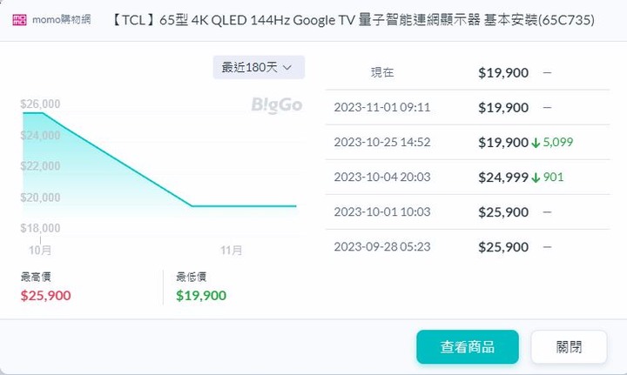Click the green down arrow beside 5,099

(x=536, y=143)
